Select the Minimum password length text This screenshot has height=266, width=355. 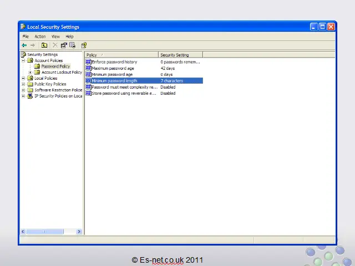coord(114,81)
